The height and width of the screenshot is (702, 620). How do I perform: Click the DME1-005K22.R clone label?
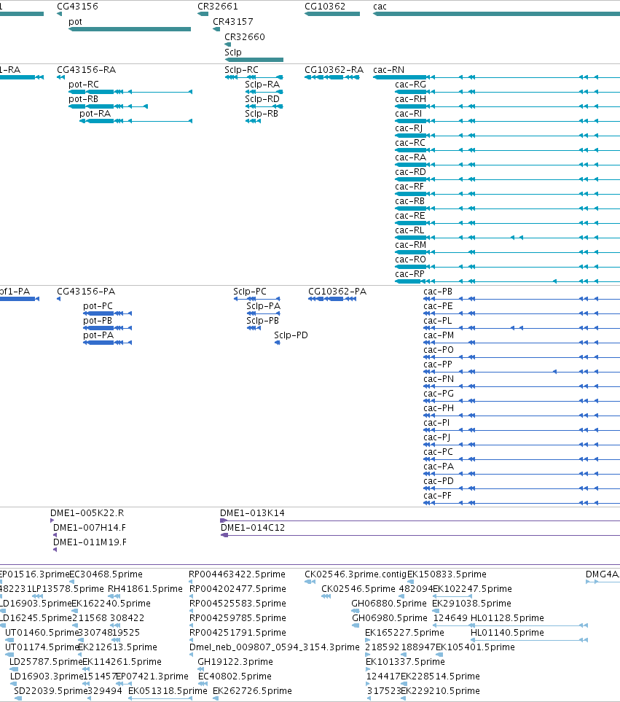(x=87, y=513)
